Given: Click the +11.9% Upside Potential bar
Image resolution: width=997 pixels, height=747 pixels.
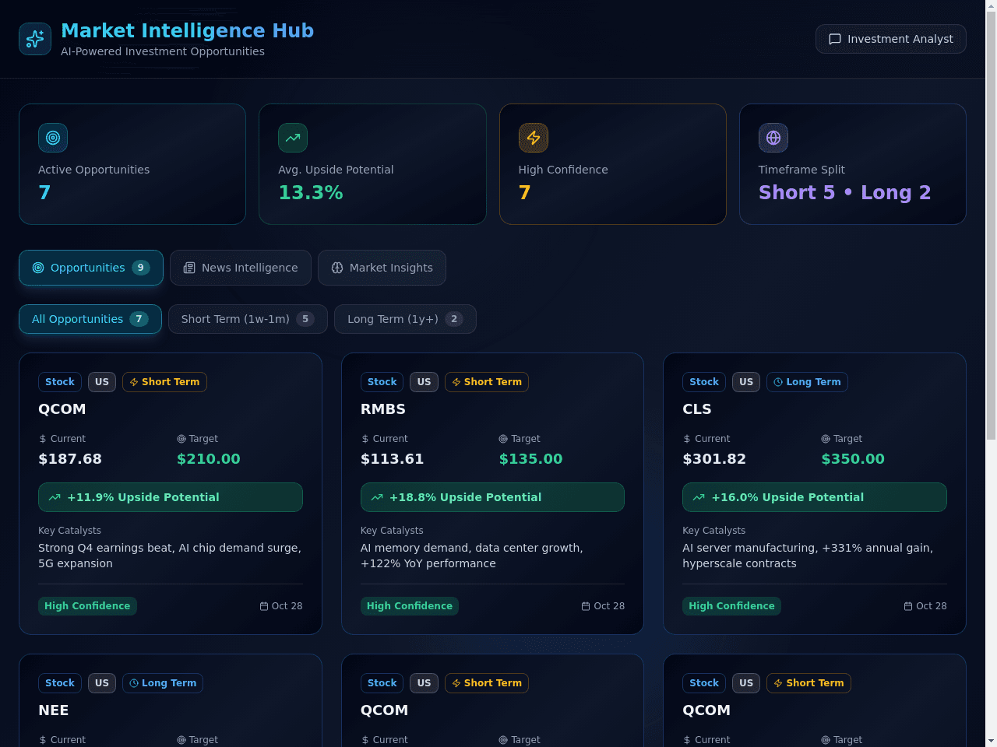Looking at the screenshot, I should click(x=171, y=497).
